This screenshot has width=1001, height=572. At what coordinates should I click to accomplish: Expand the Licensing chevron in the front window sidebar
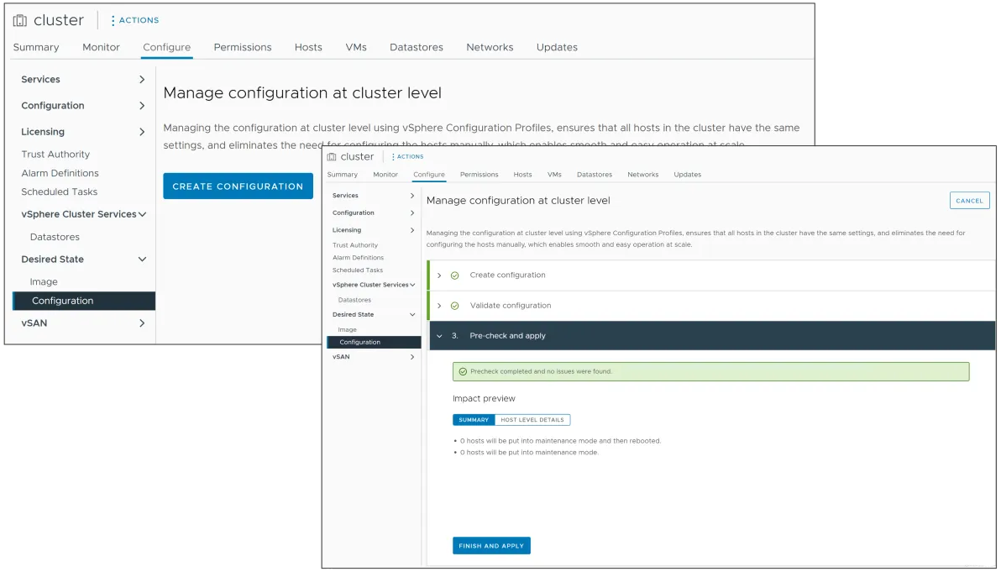412,230
